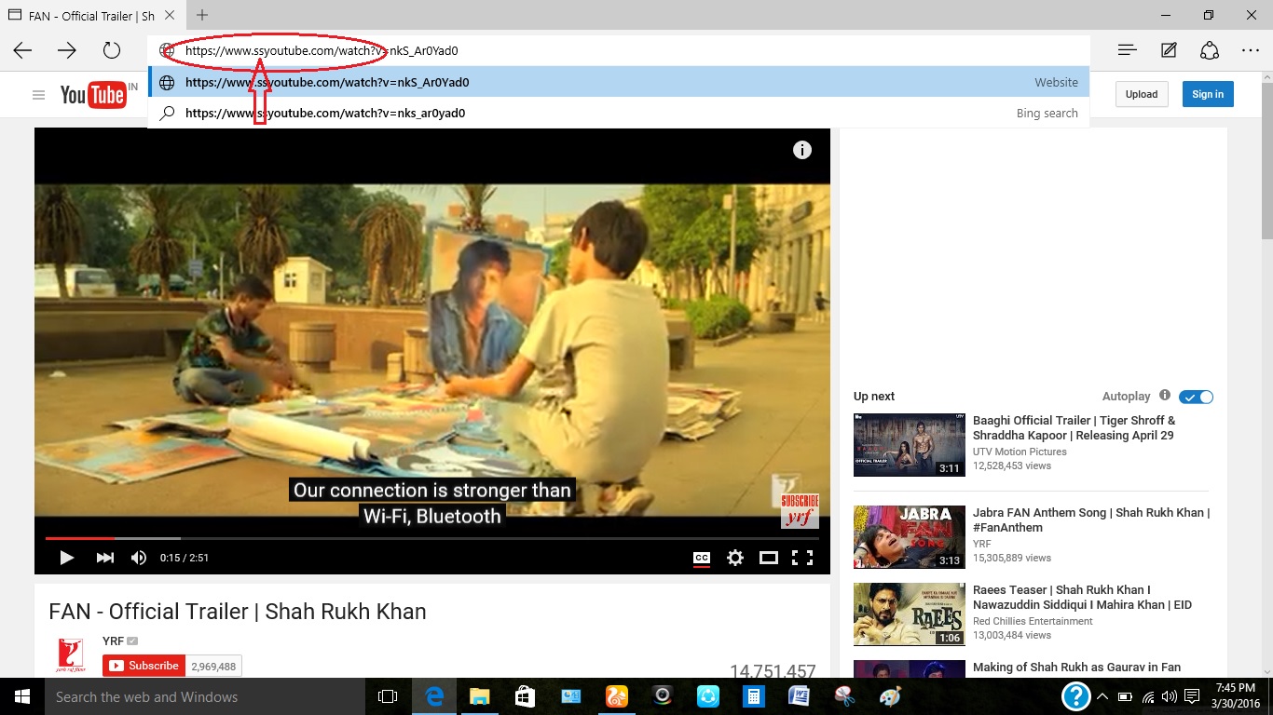Open Task View on the taskbar
This screenshot has height=715, width=1273.
click(x=388, y=696)
